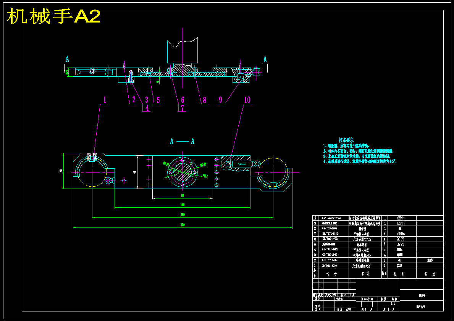Click 六角头螺钉M6 name in parts row 1
Viewport: 454px width, 321px height.
(361, 266)
